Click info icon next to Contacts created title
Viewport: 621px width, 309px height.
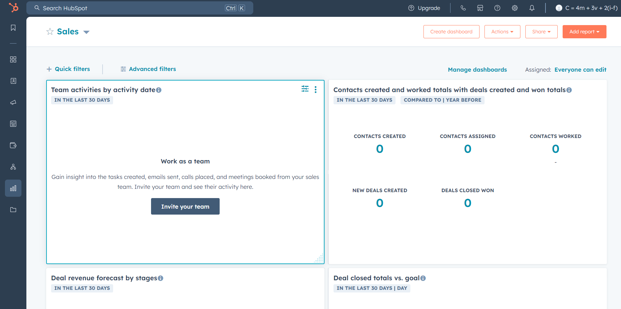point(569,90)
